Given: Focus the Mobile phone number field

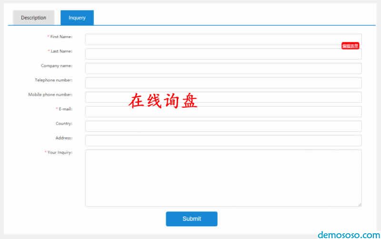Looking at the screenshot, I should click(223, 97).
